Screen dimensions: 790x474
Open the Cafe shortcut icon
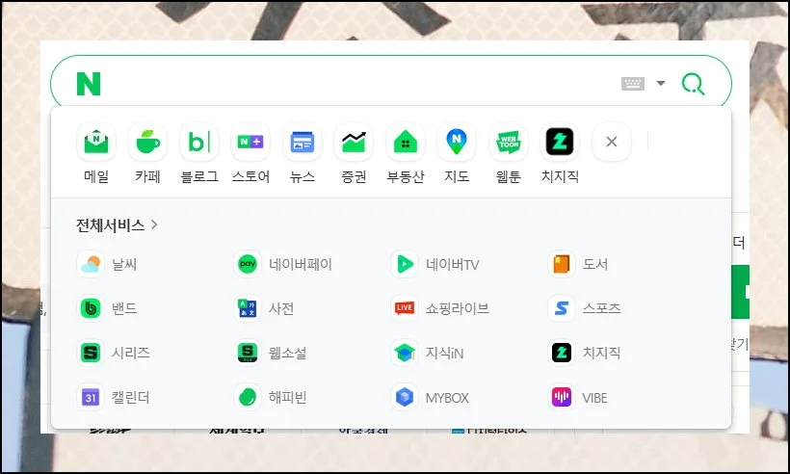pyautogui.click(x=147, y=143)
